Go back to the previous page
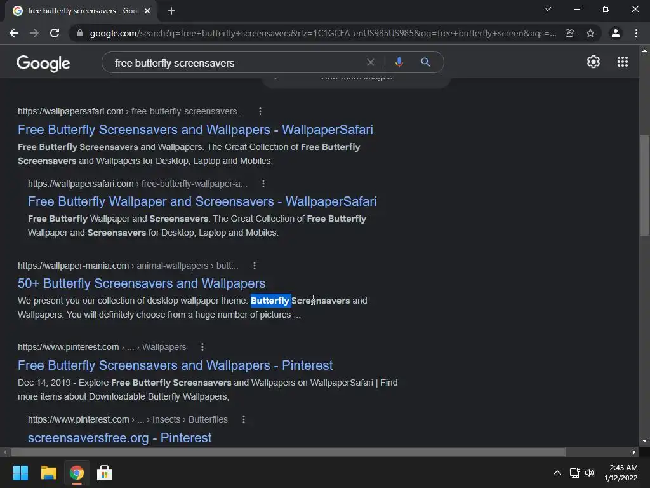 coord(14,33)
